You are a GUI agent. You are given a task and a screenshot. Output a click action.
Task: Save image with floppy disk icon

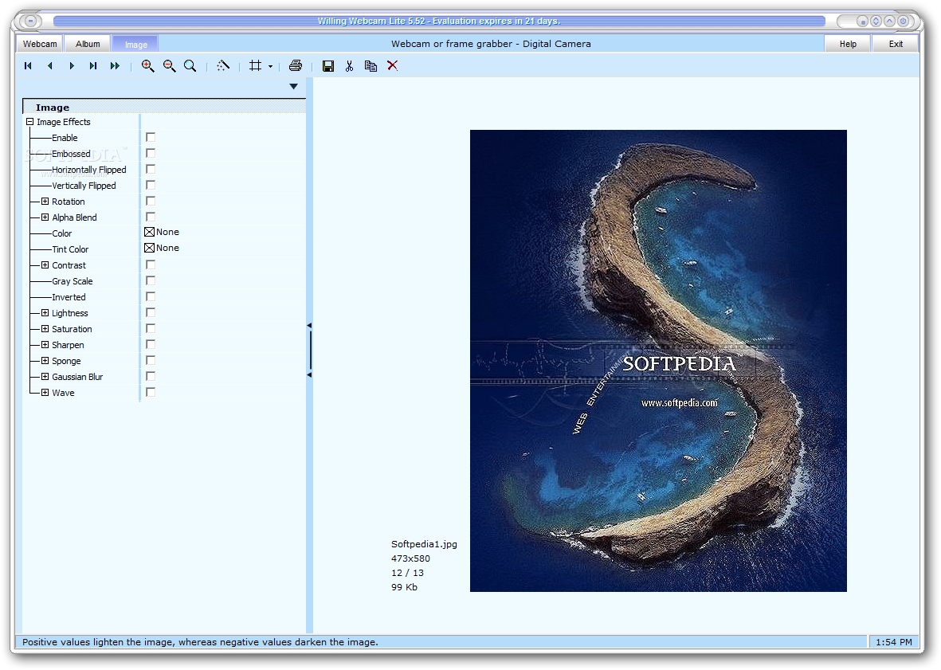[x=327, y=66]
